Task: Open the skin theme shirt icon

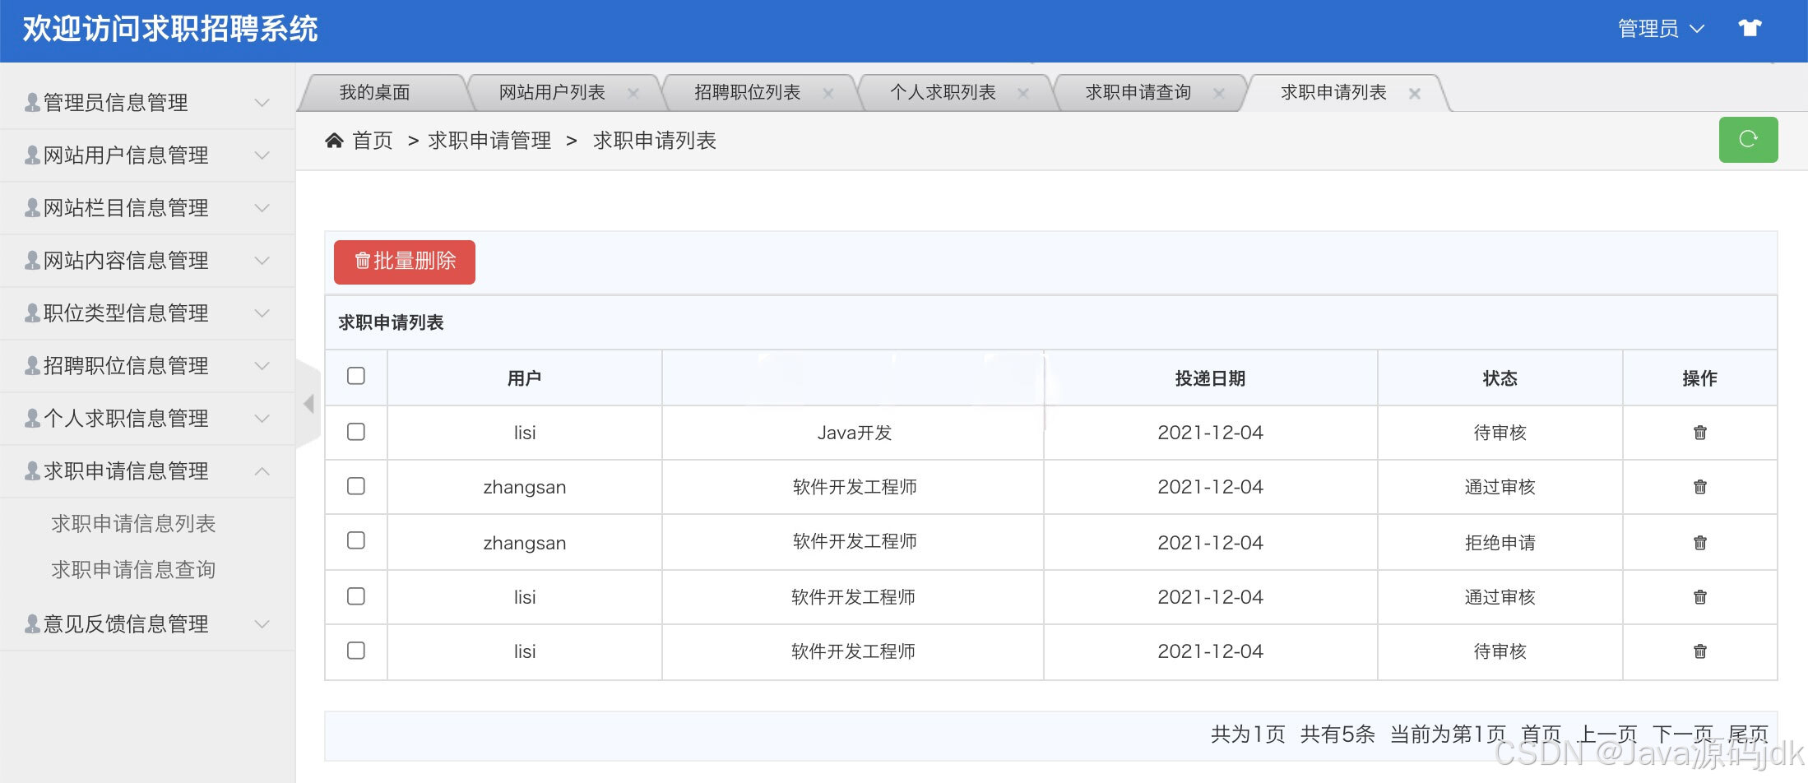Action: [1750, 28]
